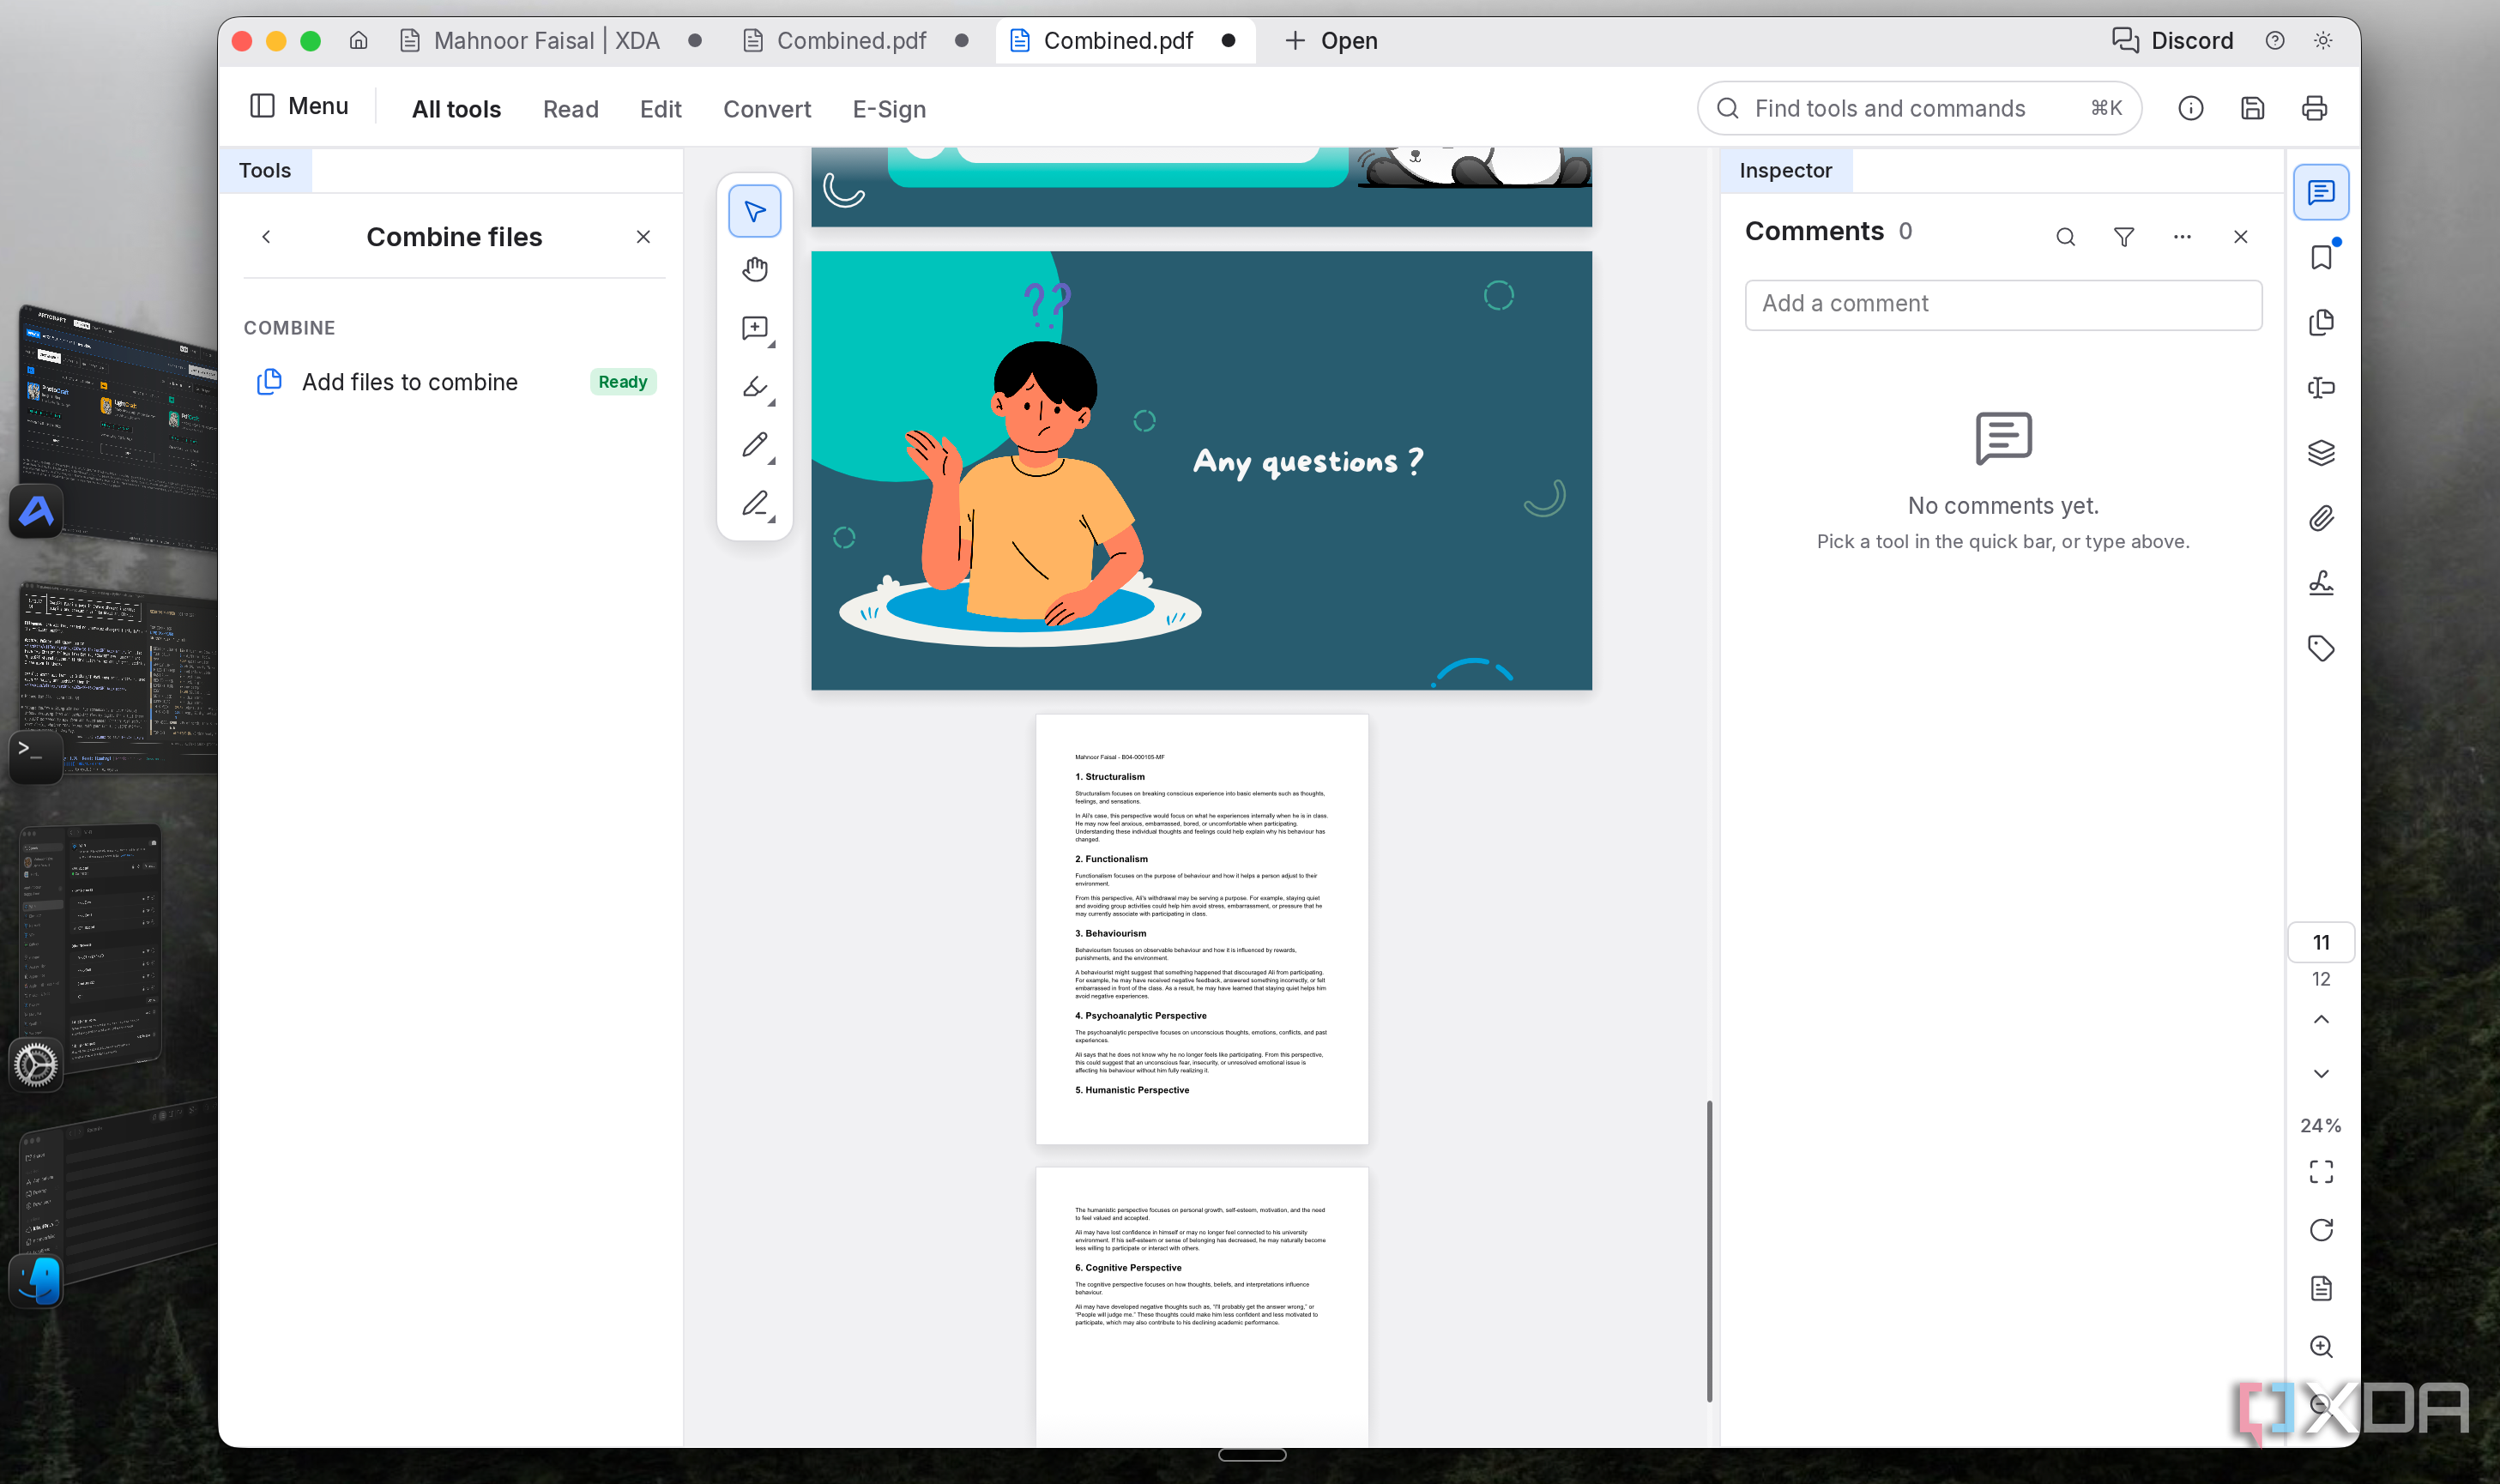Screen dimensions: 2500x1484
Task: Select the Inspector panel tab
Action: pos(1785,170)
